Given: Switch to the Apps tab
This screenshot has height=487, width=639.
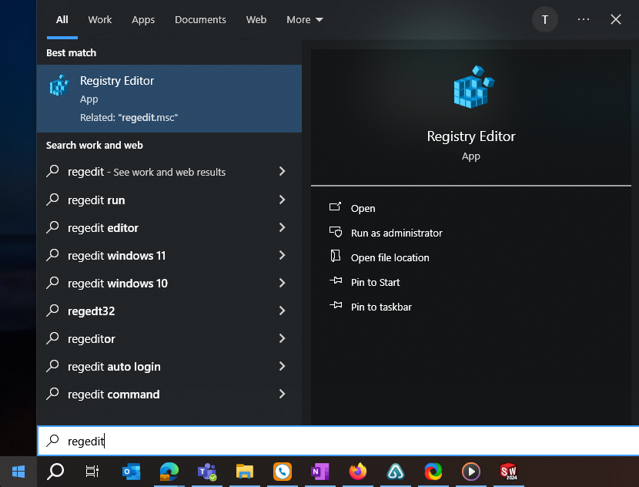Looking at the screenshot, I should pyautogui.click(x=143, y=19).
